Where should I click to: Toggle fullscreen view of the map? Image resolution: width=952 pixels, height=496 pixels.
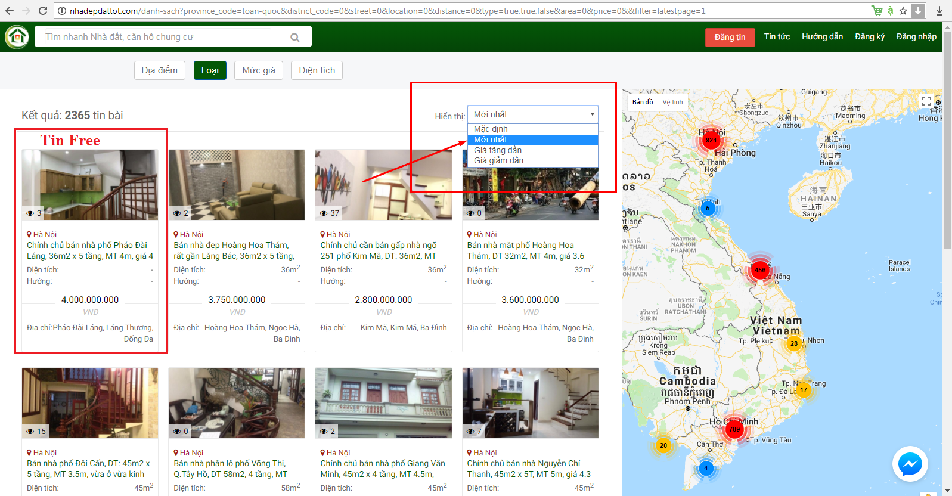926,101
